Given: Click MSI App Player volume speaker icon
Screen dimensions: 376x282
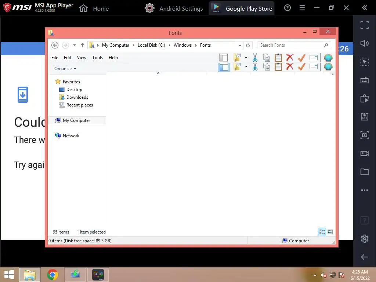Looking at the screenshot, I should (365, 43).
